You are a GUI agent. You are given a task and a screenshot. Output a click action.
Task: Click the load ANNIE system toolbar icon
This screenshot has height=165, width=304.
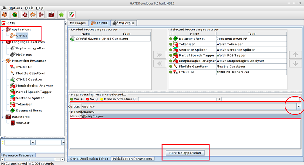click(x=15, y=14)
